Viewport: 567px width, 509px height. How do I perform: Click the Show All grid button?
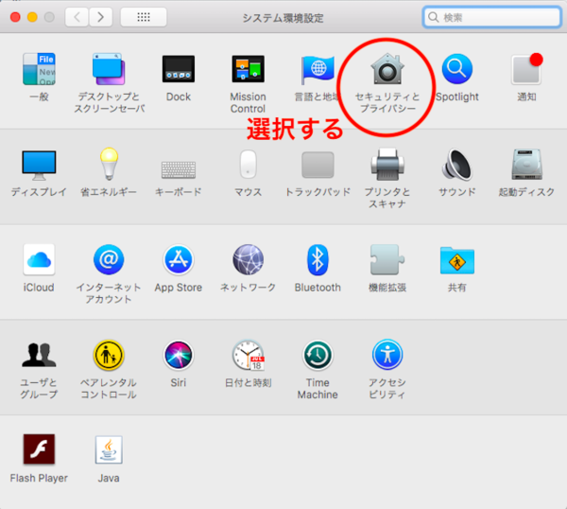coord(144,17)
